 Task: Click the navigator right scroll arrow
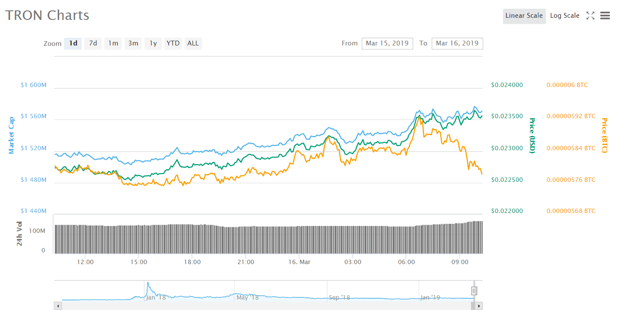pos(479,306)
